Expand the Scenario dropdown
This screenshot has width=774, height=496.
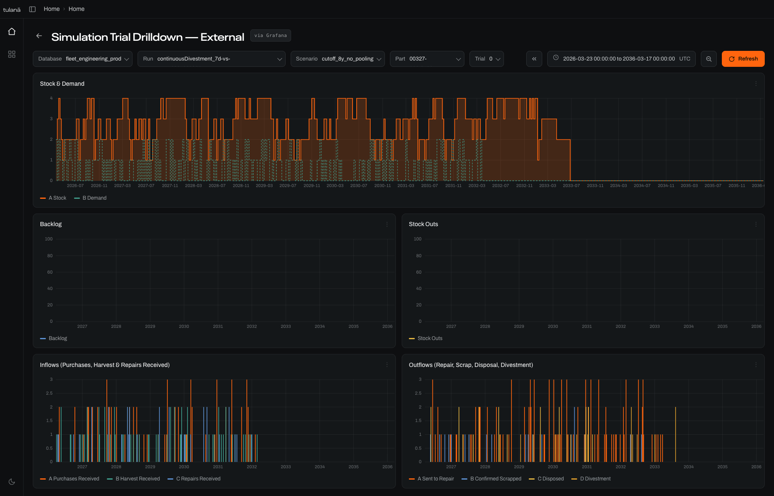click(338, 59)
